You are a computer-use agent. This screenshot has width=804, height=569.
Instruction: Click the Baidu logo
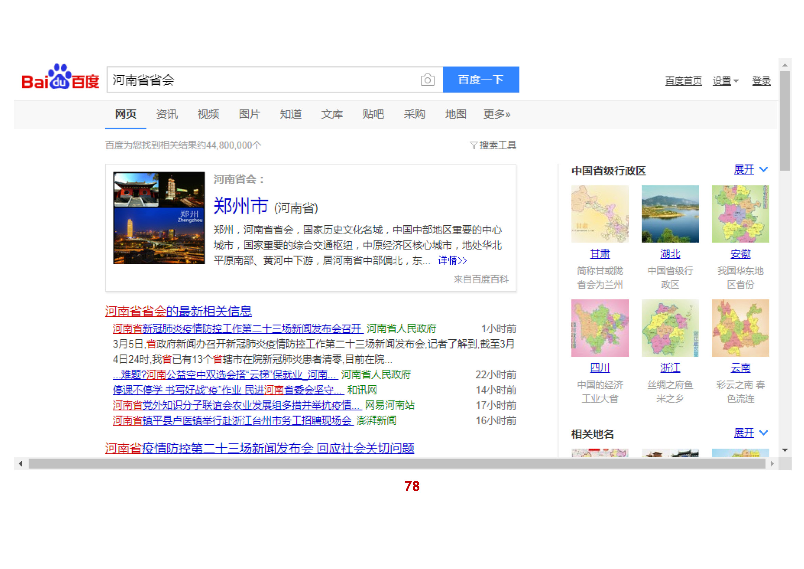click(x=60, y=78)
